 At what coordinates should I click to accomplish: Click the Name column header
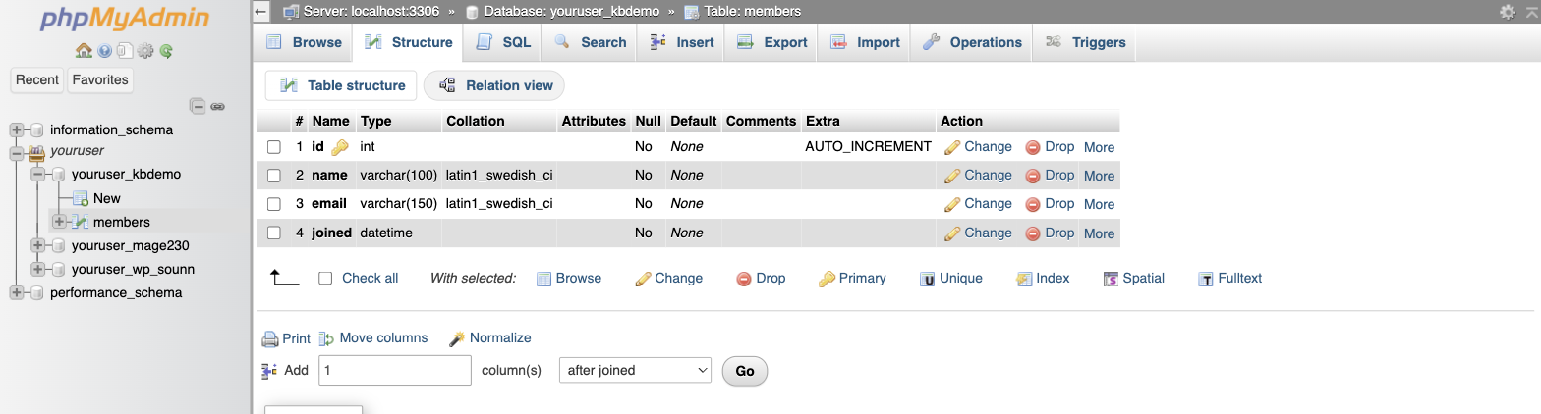pyautogui.click(x=331, y=121)
